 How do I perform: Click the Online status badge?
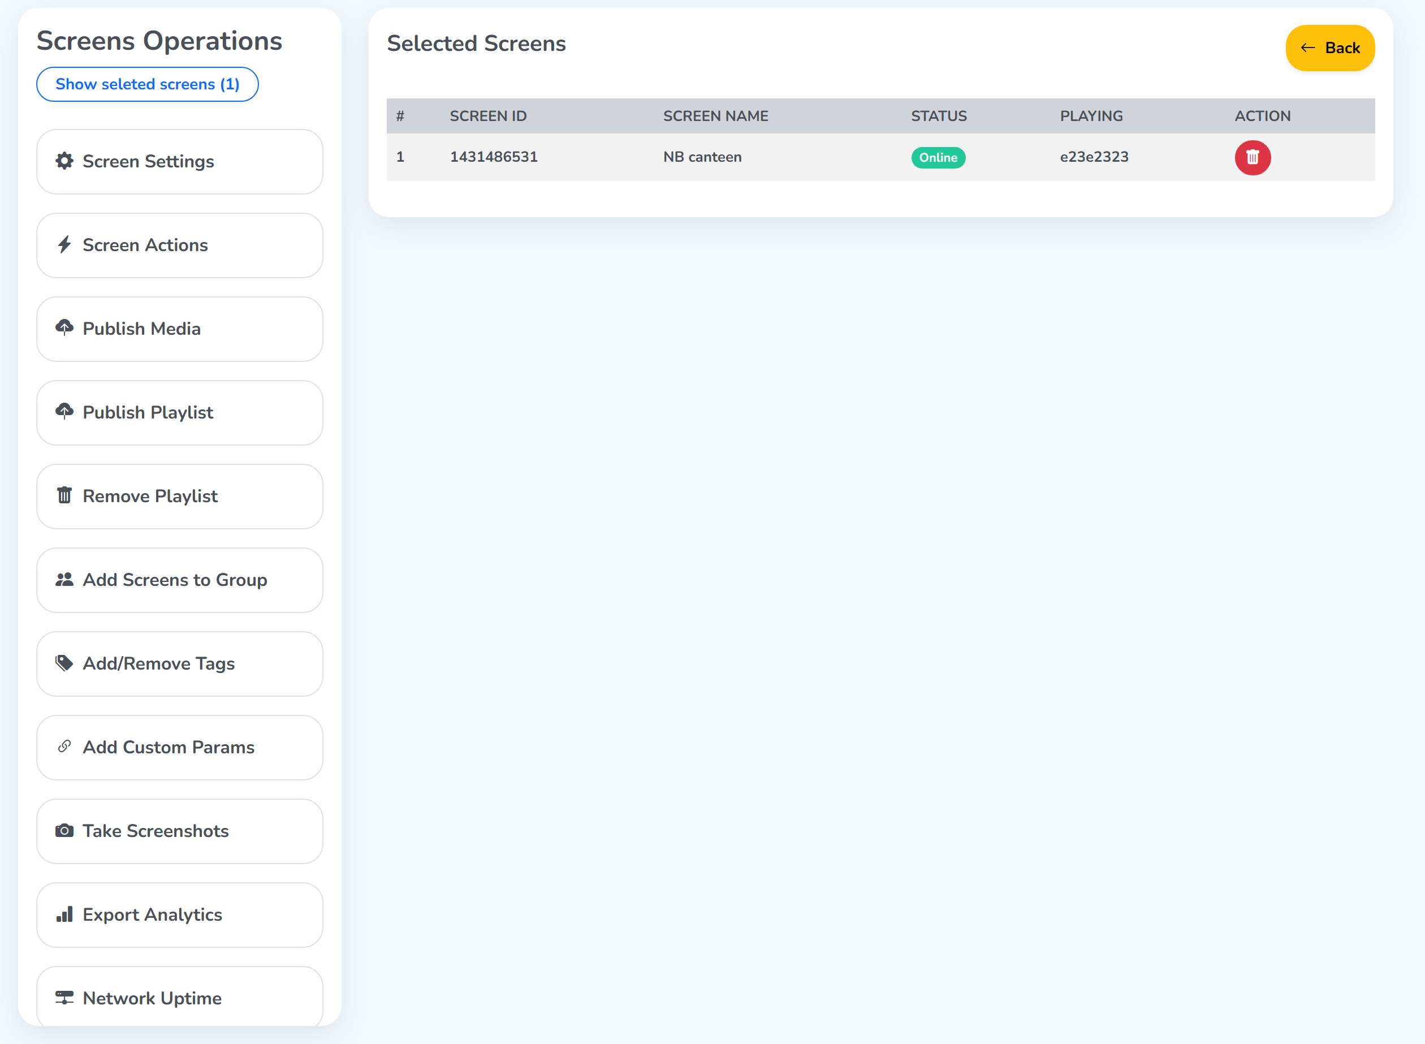pos(938,157)
